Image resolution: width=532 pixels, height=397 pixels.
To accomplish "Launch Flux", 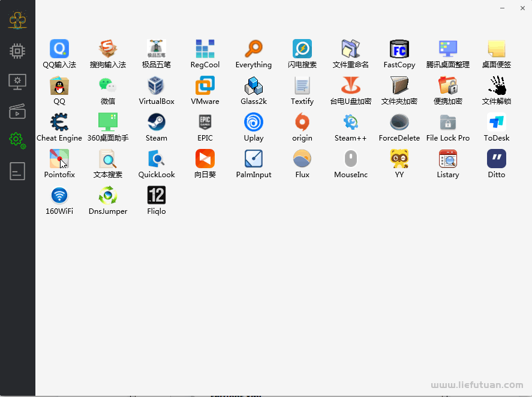I will 302,159.
